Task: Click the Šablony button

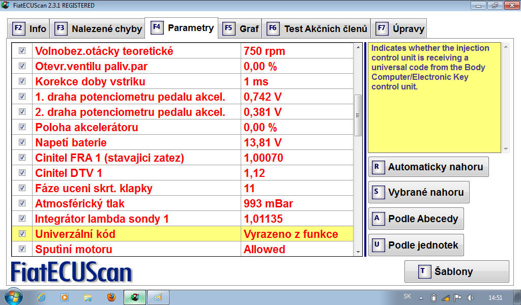Action: [x=456, y=271]
